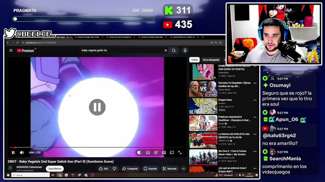Create a clip with Recortar

170,169
